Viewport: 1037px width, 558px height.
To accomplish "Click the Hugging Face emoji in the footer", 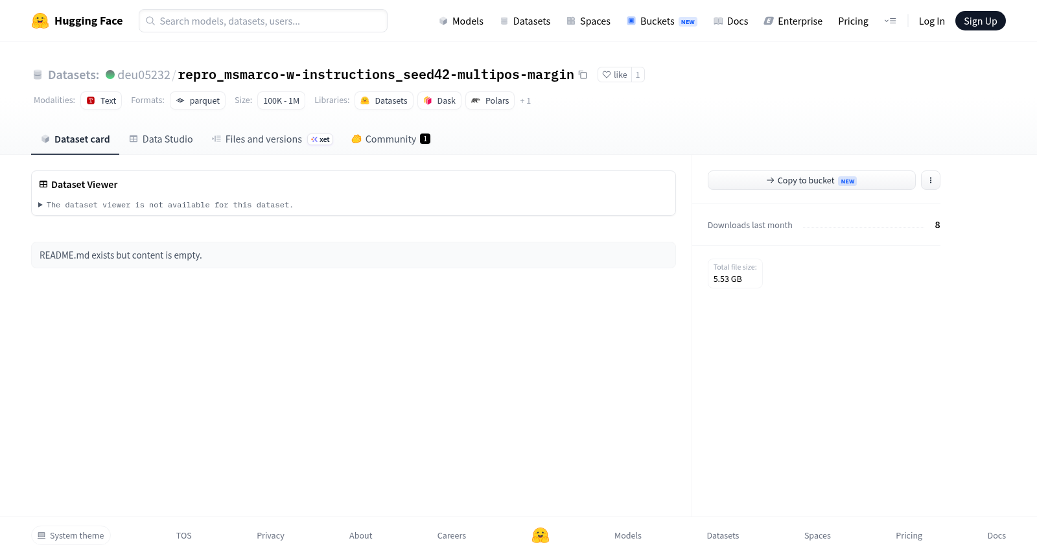I will coord(541,535).
